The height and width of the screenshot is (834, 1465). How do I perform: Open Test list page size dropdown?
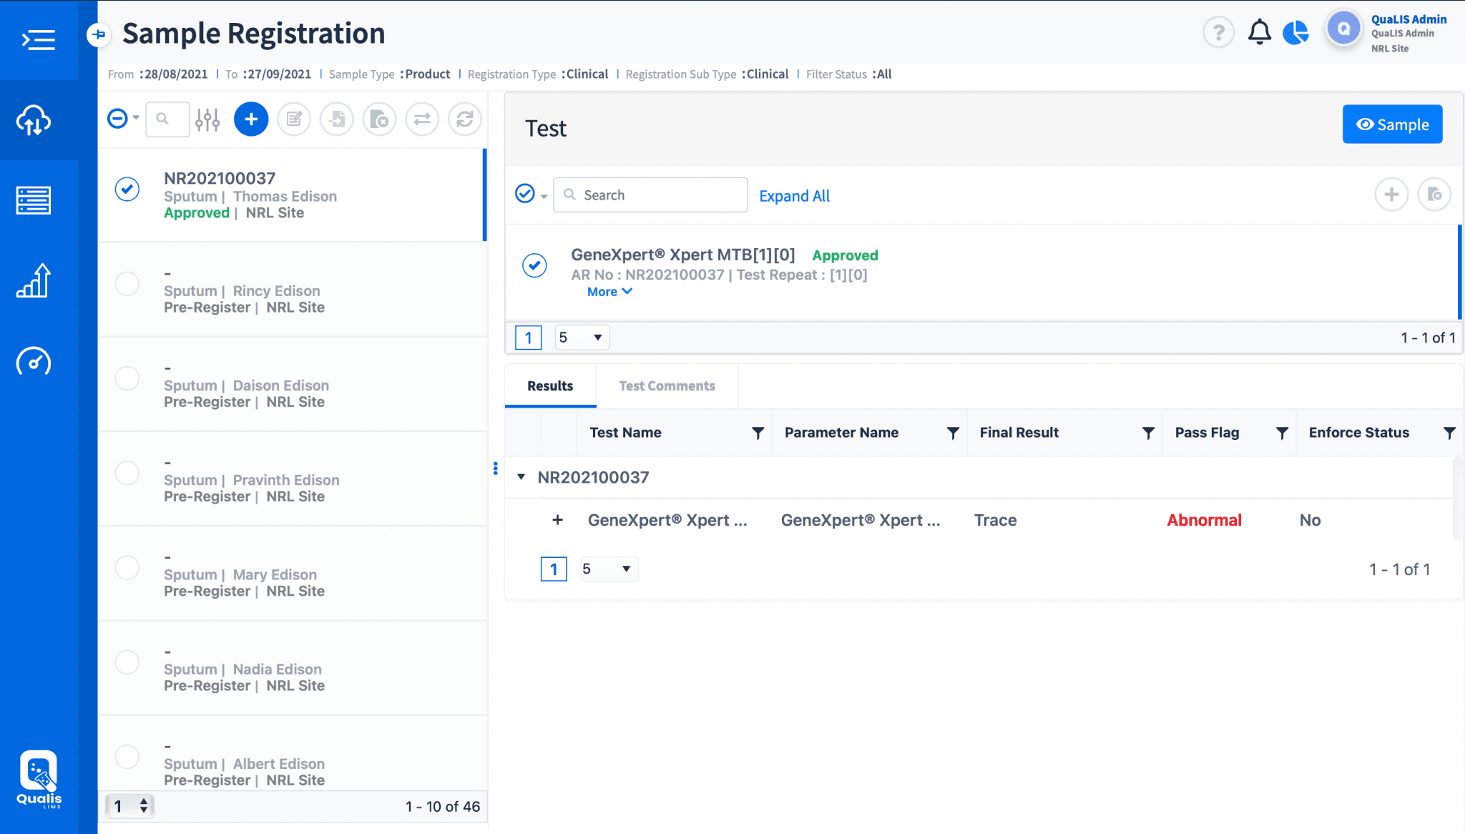(x=582, y=338)
